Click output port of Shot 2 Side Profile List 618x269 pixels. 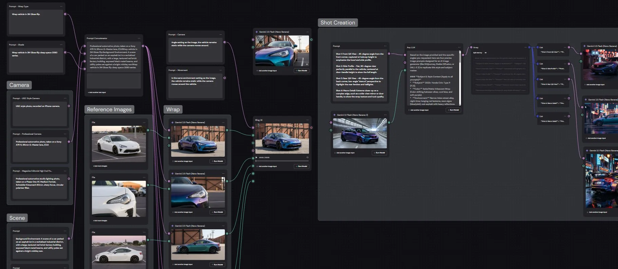[x=569, y=64]
